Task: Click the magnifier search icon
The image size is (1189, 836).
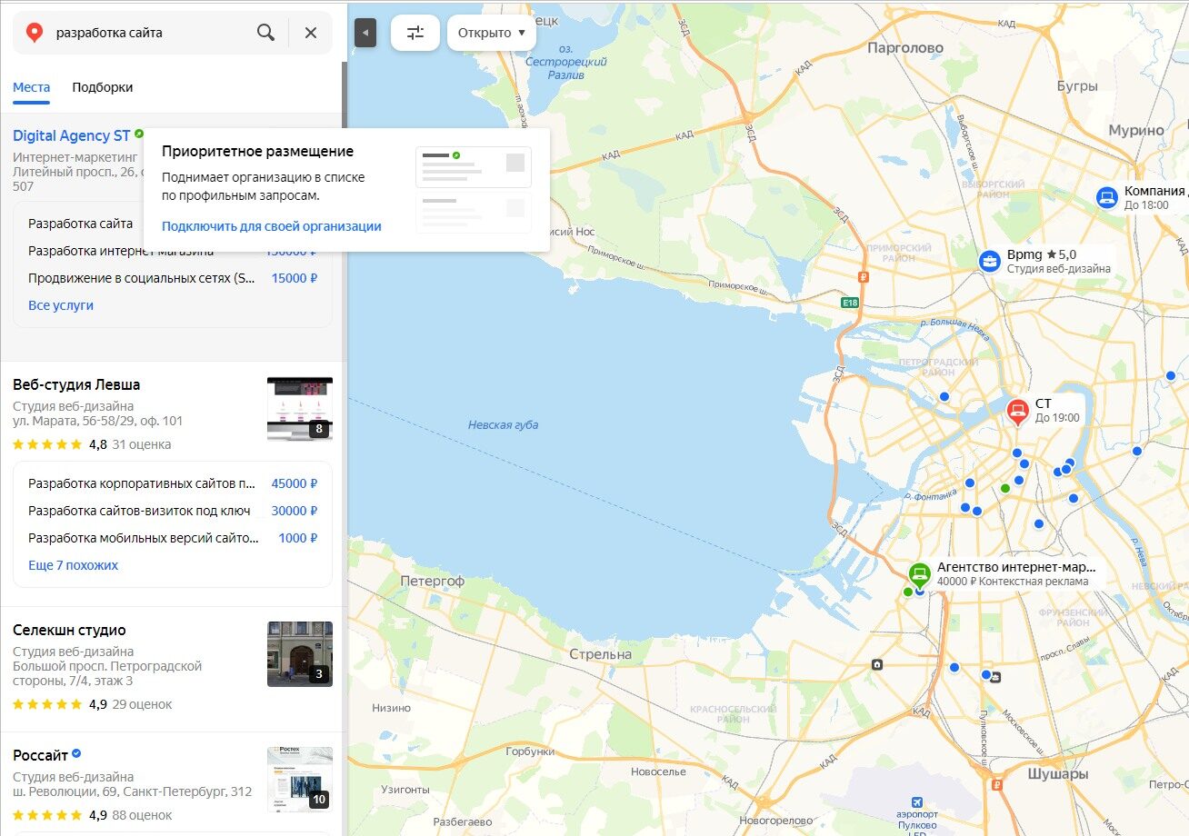Action: point(265,33)
